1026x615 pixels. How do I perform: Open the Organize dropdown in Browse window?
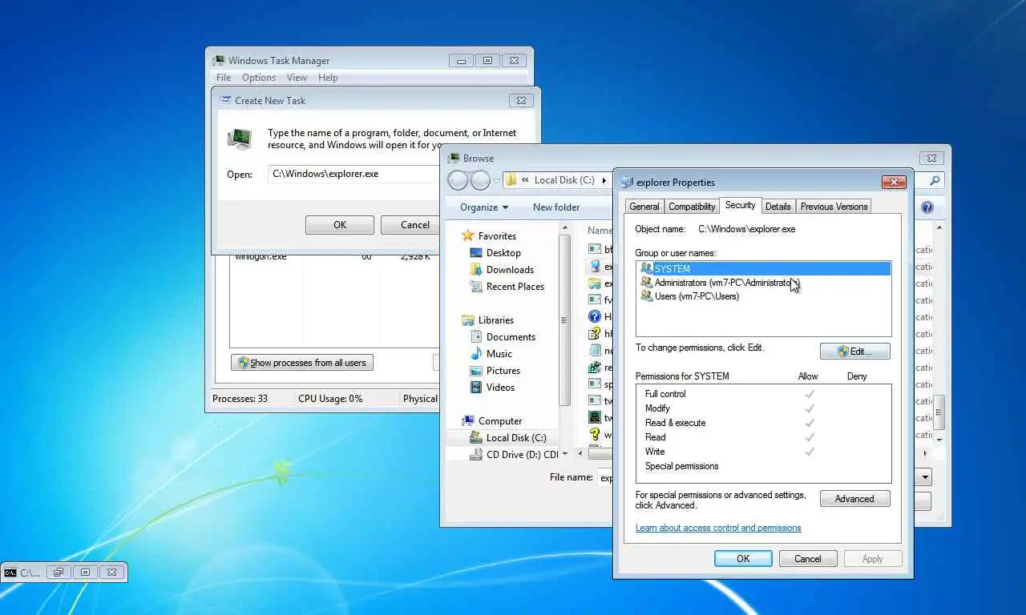pos(484,207)
